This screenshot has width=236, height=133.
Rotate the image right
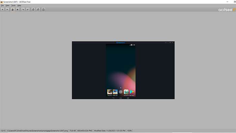pyautogui.click(x=28, y=9)
